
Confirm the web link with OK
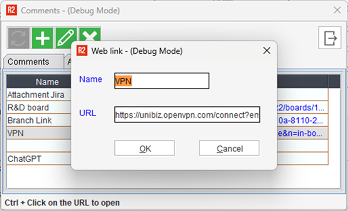pos(144,148)
